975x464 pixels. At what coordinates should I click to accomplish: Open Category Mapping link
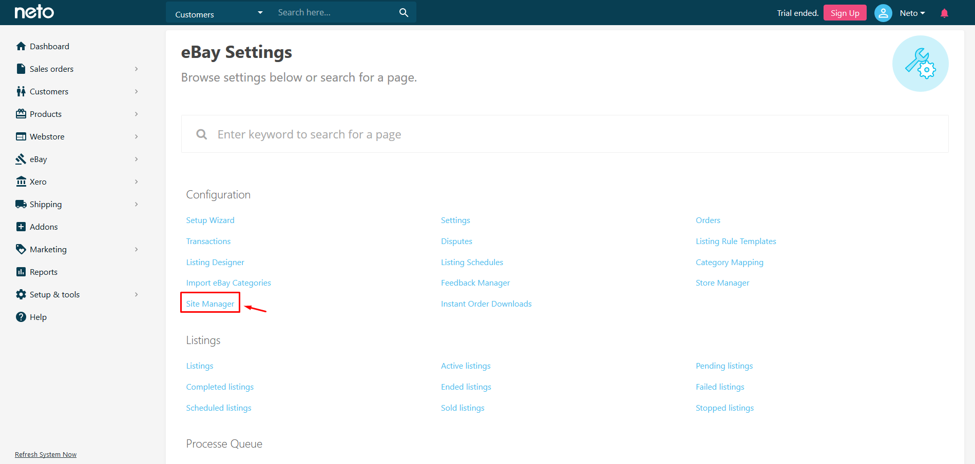click(730, 262)
